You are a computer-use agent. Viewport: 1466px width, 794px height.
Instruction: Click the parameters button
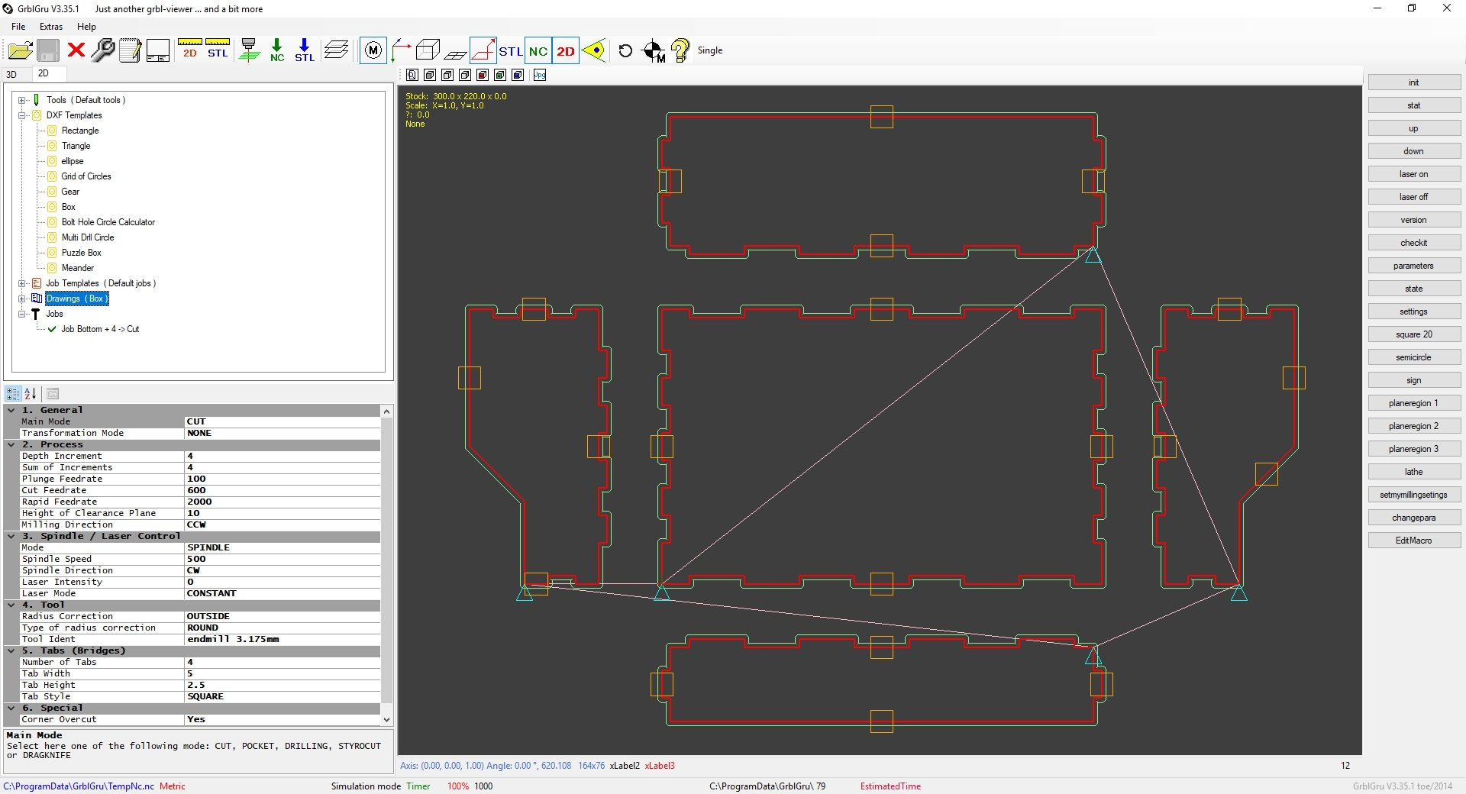1413,266
